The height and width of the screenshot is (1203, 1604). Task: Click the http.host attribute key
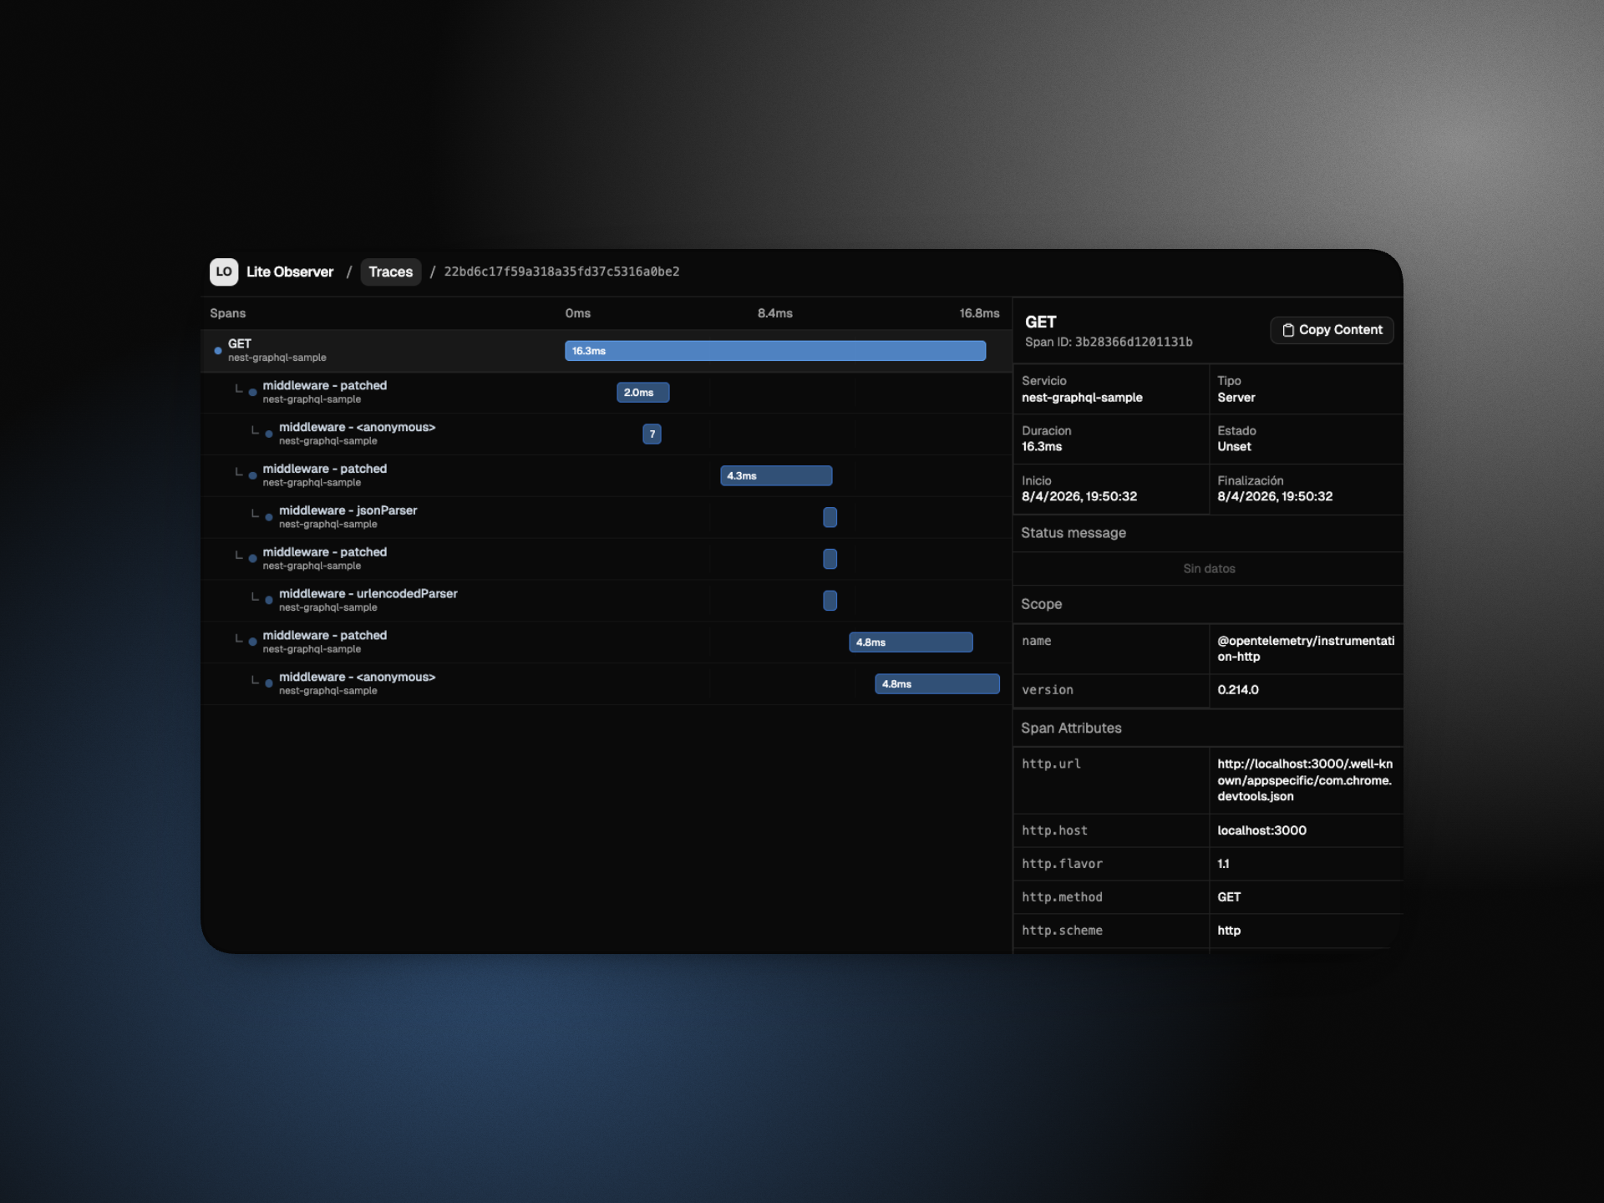(1054, 830)
